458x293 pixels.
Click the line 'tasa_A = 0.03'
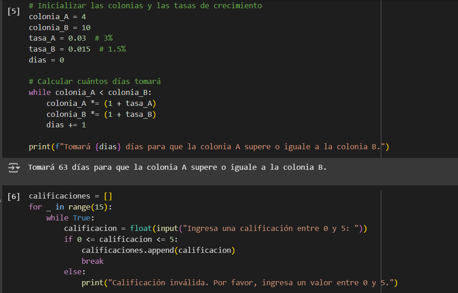(57, 38)
